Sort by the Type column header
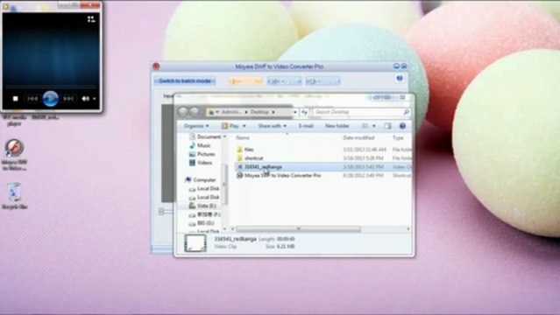 398,137
